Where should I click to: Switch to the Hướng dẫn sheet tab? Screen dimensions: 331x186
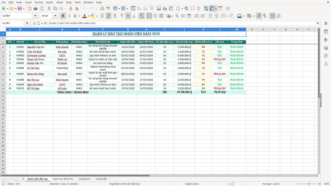[101, 179]
